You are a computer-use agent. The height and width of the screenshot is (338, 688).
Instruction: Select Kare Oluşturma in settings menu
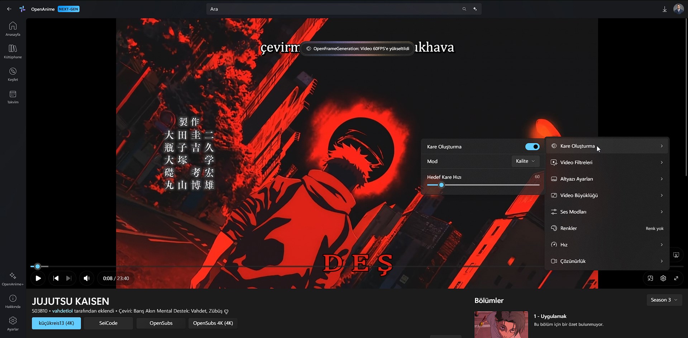tap(607, 146)
